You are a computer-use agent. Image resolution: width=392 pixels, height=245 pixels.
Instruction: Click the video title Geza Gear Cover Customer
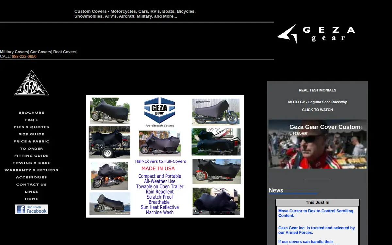(326, 127)
